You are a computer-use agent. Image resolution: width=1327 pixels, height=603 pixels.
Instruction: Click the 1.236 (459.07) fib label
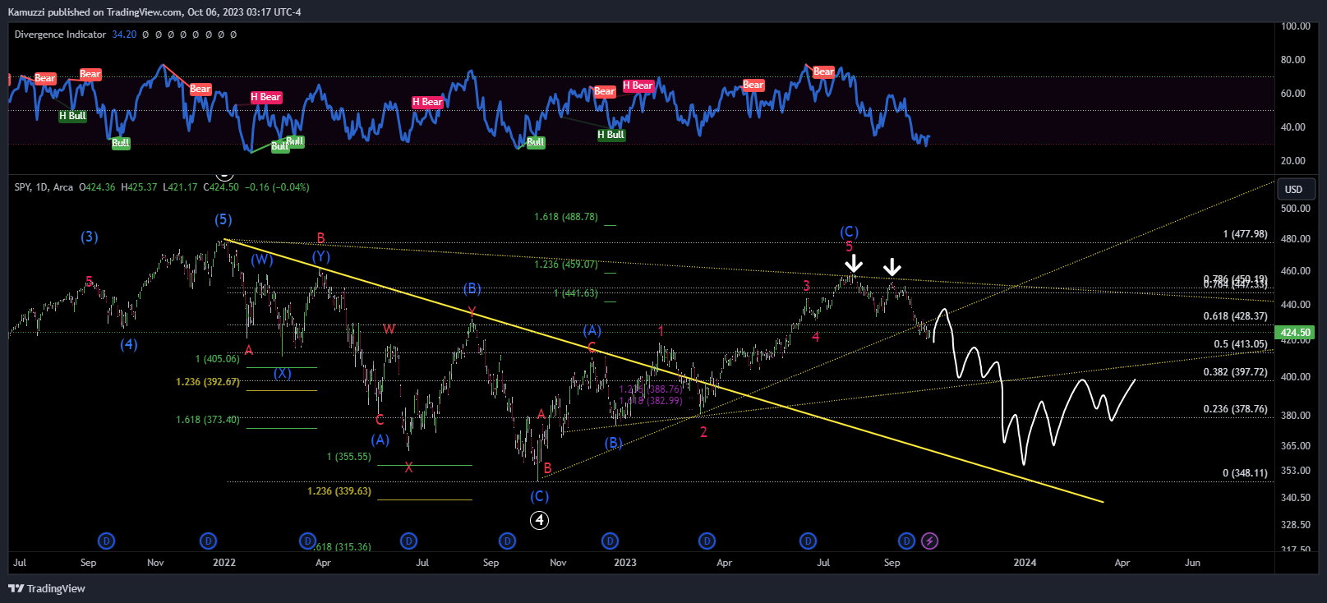pos(566,265)
